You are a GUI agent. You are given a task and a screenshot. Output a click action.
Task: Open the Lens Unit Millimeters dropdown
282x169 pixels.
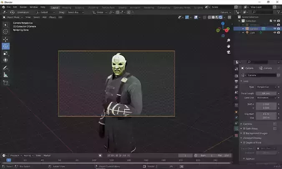click(x=266, y=98)
